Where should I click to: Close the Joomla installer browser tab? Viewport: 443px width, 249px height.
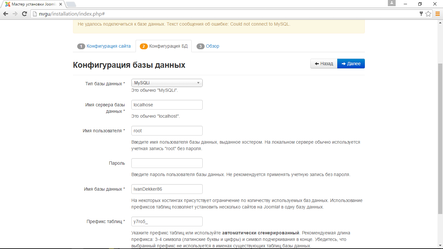pyautogui.click(x=60, y=4)
